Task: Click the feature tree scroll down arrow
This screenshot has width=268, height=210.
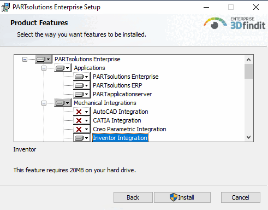Action: coord(248,137)
